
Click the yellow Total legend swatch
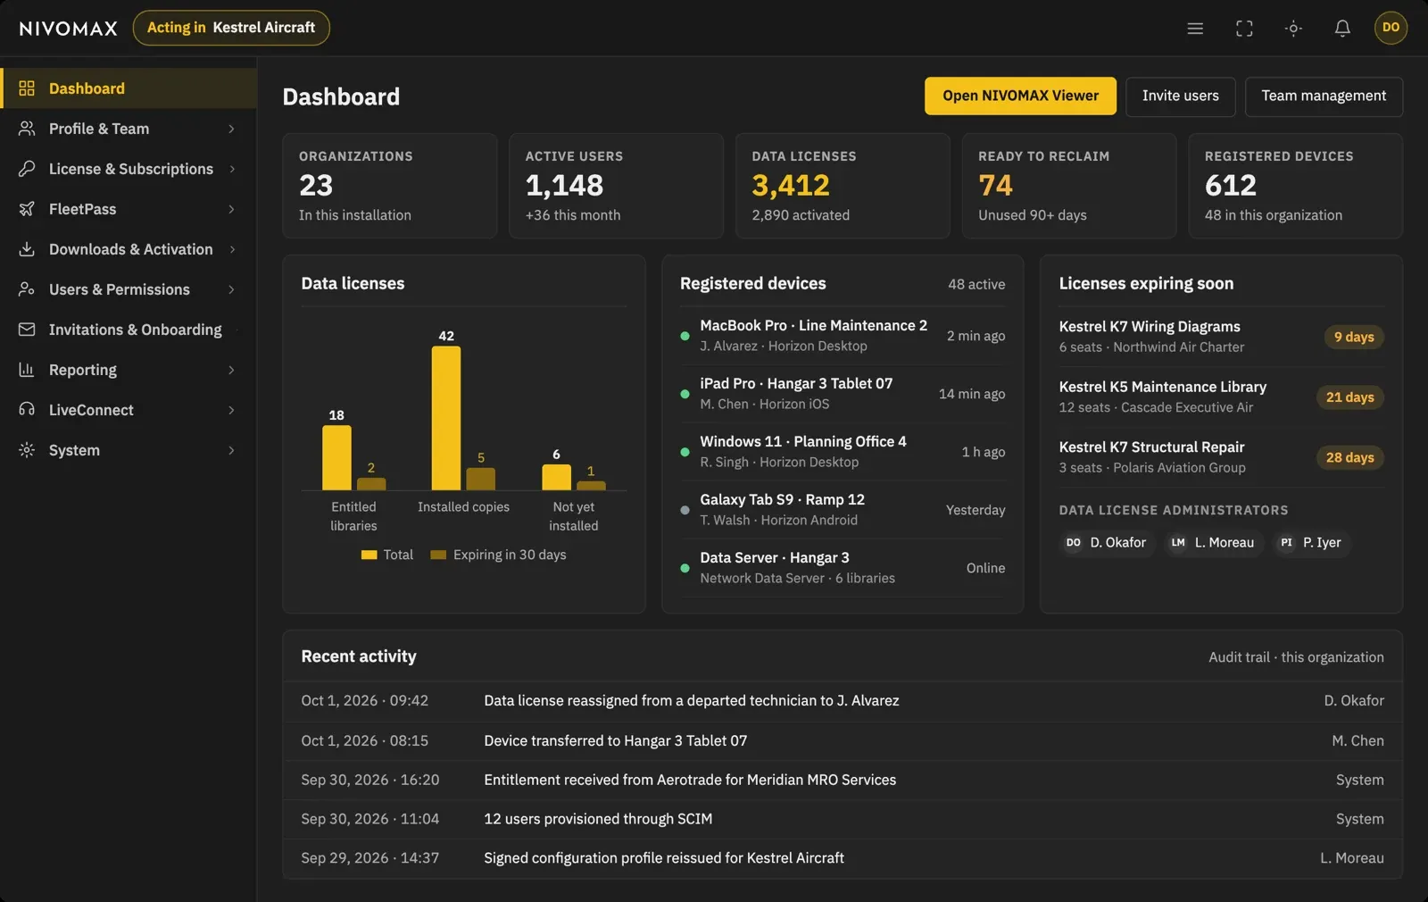(369, 555)
